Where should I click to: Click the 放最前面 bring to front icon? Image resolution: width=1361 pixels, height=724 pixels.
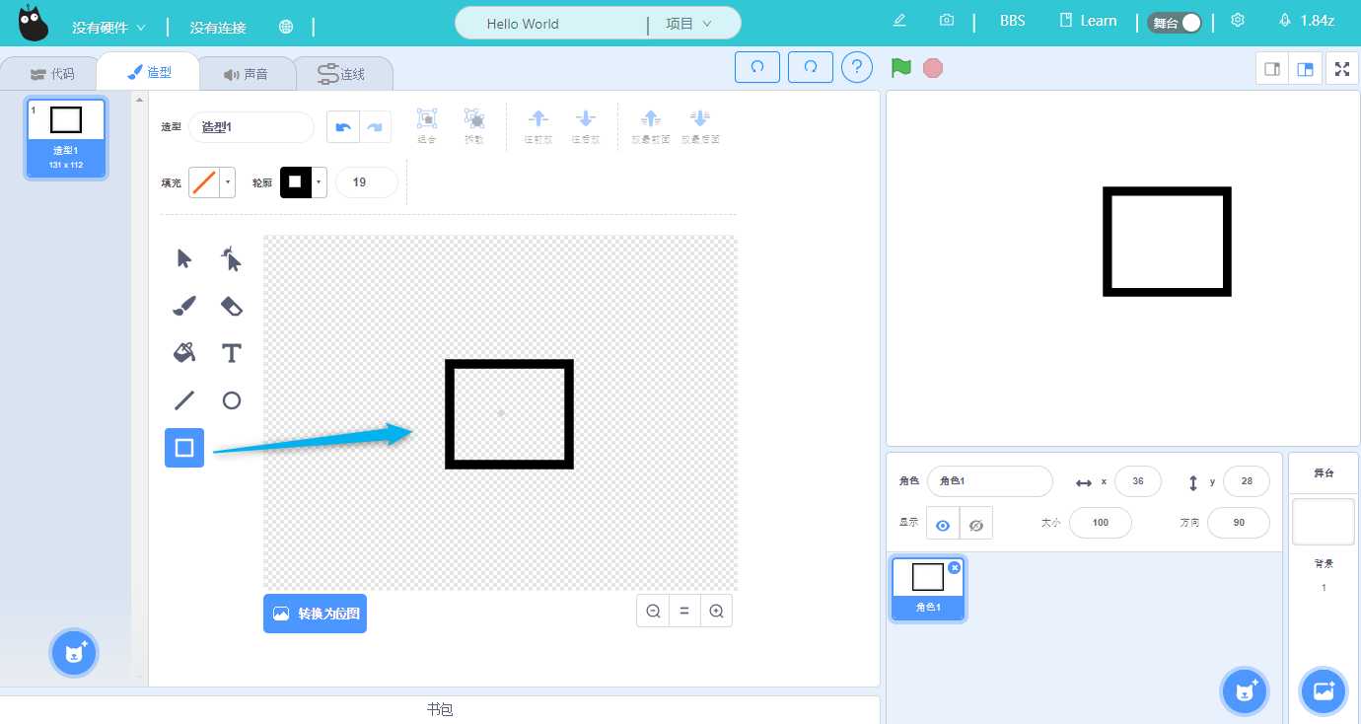click(651, 126)
